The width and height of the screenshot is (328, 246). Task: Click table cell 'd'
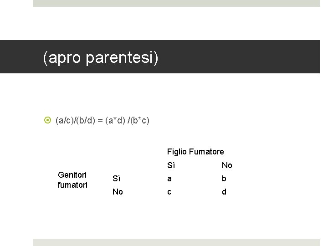tap(224, 192)
